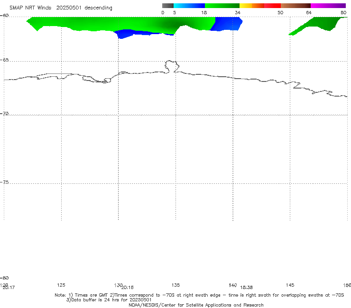The image size is (351, 308).
Task: Click the longitude label '125'
Action: (61, 285)
